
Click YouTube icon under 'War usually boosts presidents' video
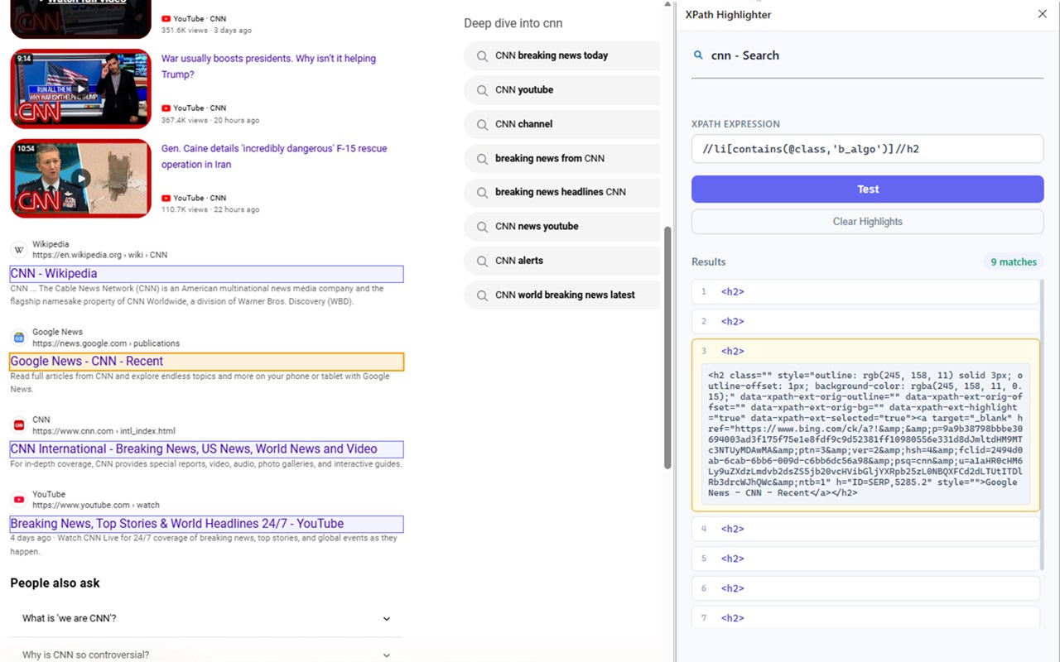click(x=166, y=108)
